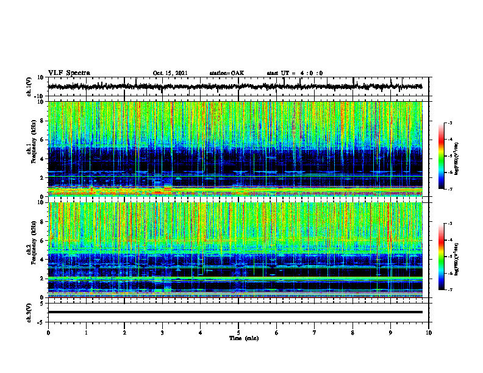Click time axis tick label '0'
Screen dimensions: 483x373
coord(48,333)
